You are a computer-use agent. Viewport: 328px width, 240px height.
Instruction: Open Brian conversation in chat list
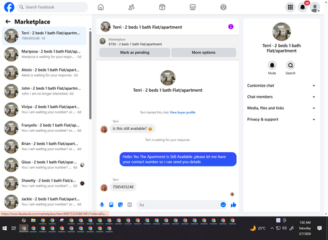point(45,146)
